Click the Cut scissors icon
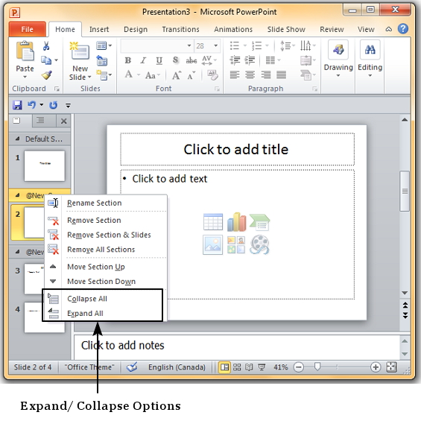The width and height of the screenshot is (421, 421). [46, 46]
